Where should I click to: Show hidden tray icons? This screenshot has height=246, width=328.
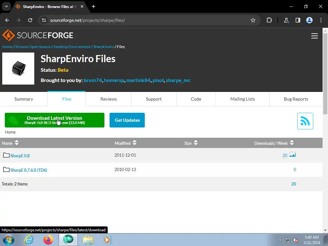pyautogui.click(x=280, y=240)
